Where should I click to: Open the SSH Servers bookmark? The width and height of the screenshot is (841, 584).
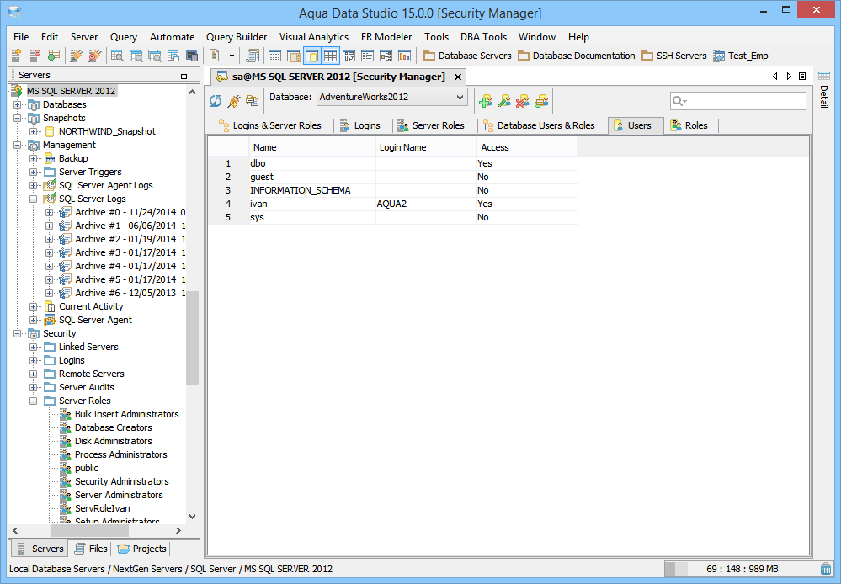(x=674, y=56)
